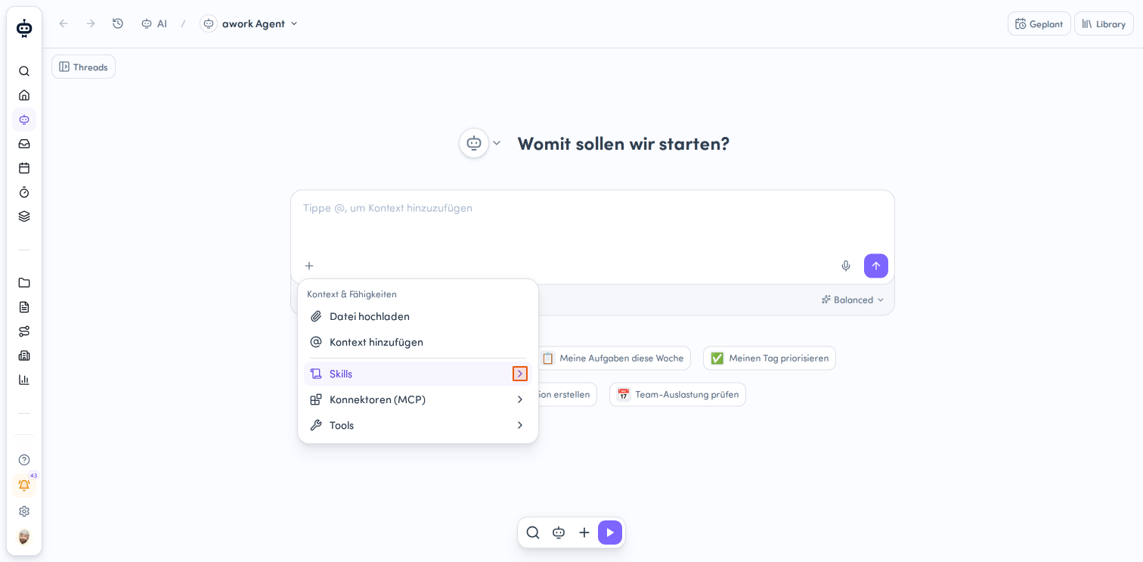This screenshot has height=562, width=1143.
Task: Choose the Team-Auslastung prüfen suggestion
Action: tap(677, 394)
